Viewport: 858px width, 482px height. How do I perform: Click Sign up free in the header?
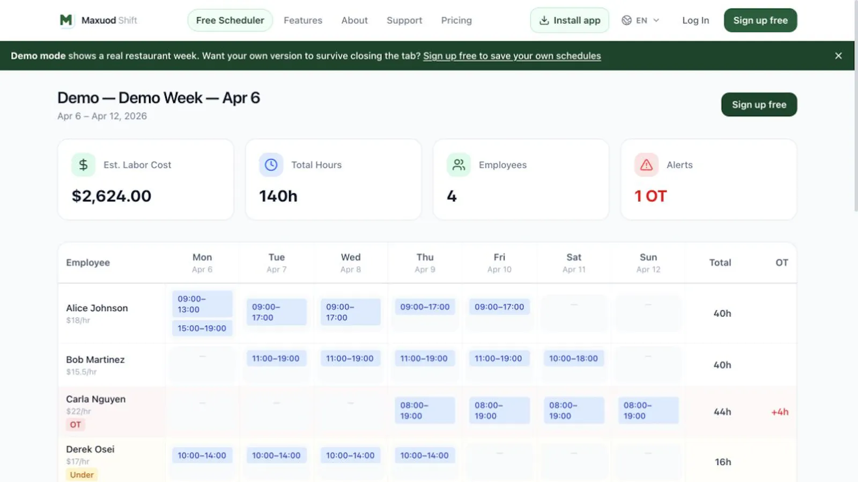[760, 20]
